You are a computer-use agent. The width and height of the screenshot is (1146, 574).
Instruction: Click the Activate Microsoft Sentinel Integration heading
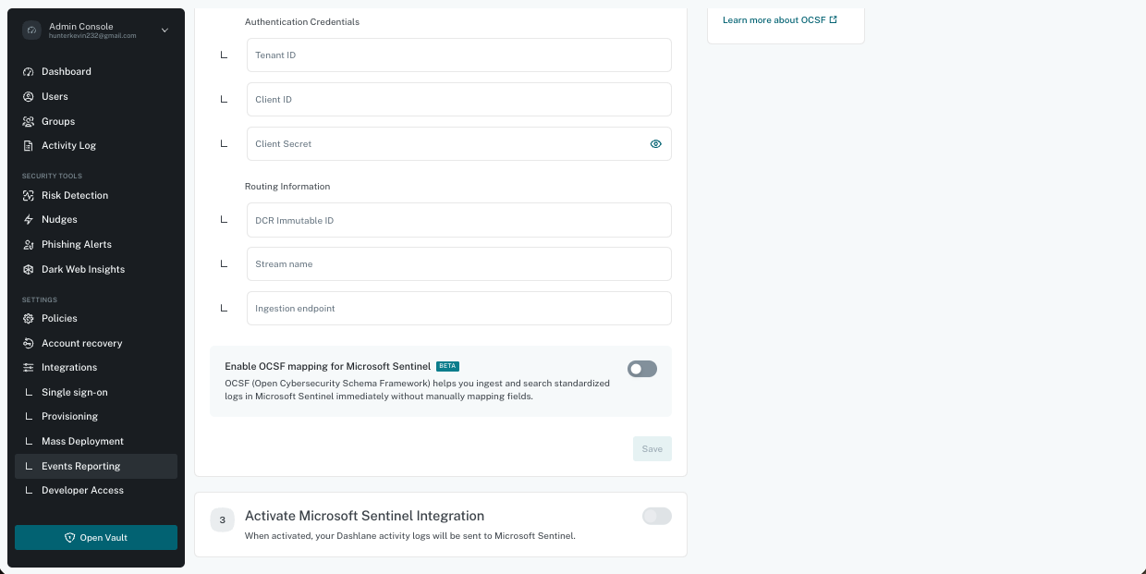pos(364,516)
